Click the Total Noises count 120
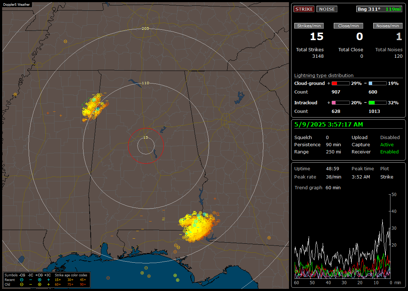 pos(398,56)
